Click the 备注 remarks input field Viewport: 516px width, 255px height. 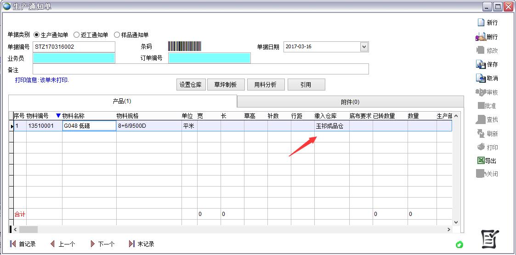[200, 69]
